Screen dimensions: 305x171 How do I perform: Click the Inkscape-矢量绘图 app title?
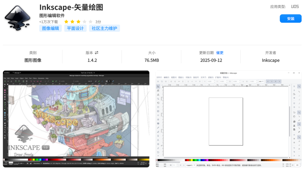71,7
